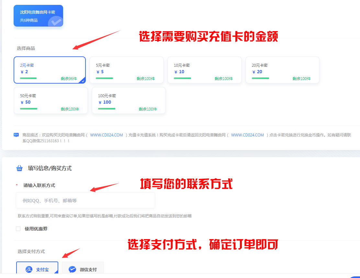Select the 2元卡密 product option
Viewport: 360px width, 278px height.
(50, 70)
